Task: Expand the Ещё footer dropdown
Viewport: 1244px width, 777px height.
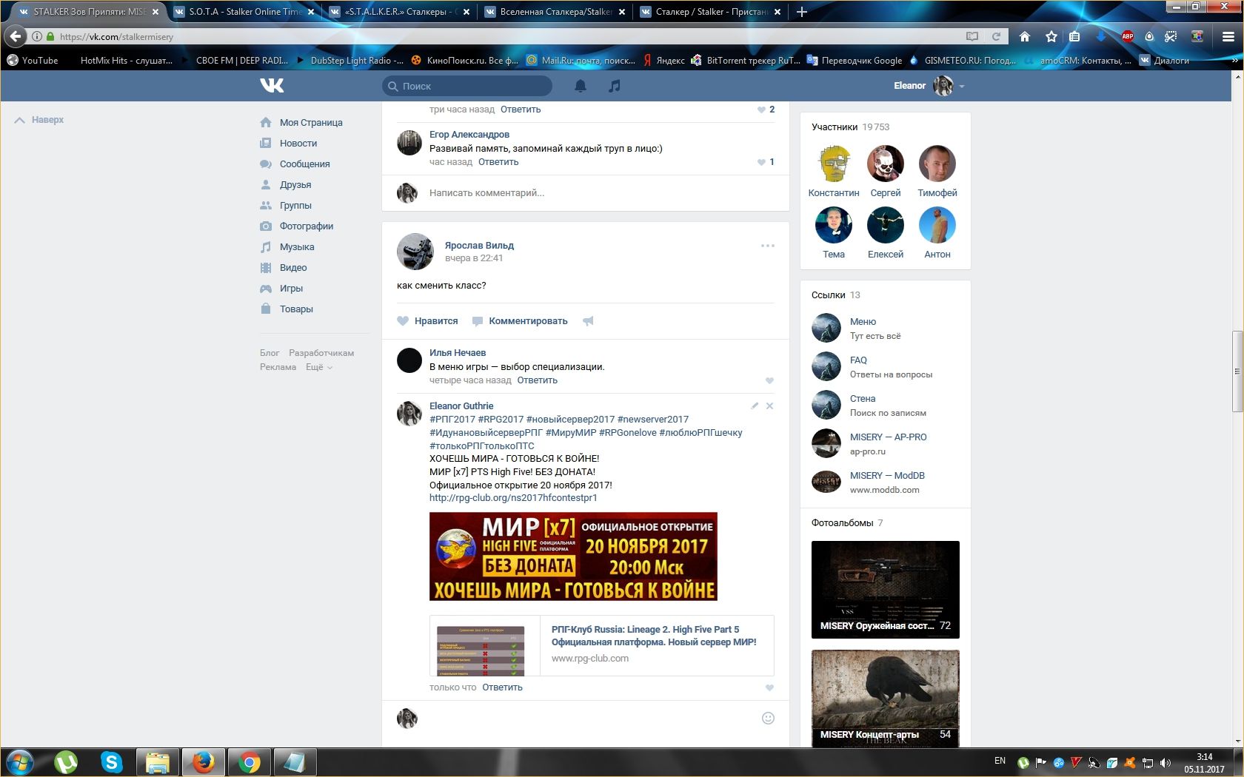Action: click(x=319, y=367)
